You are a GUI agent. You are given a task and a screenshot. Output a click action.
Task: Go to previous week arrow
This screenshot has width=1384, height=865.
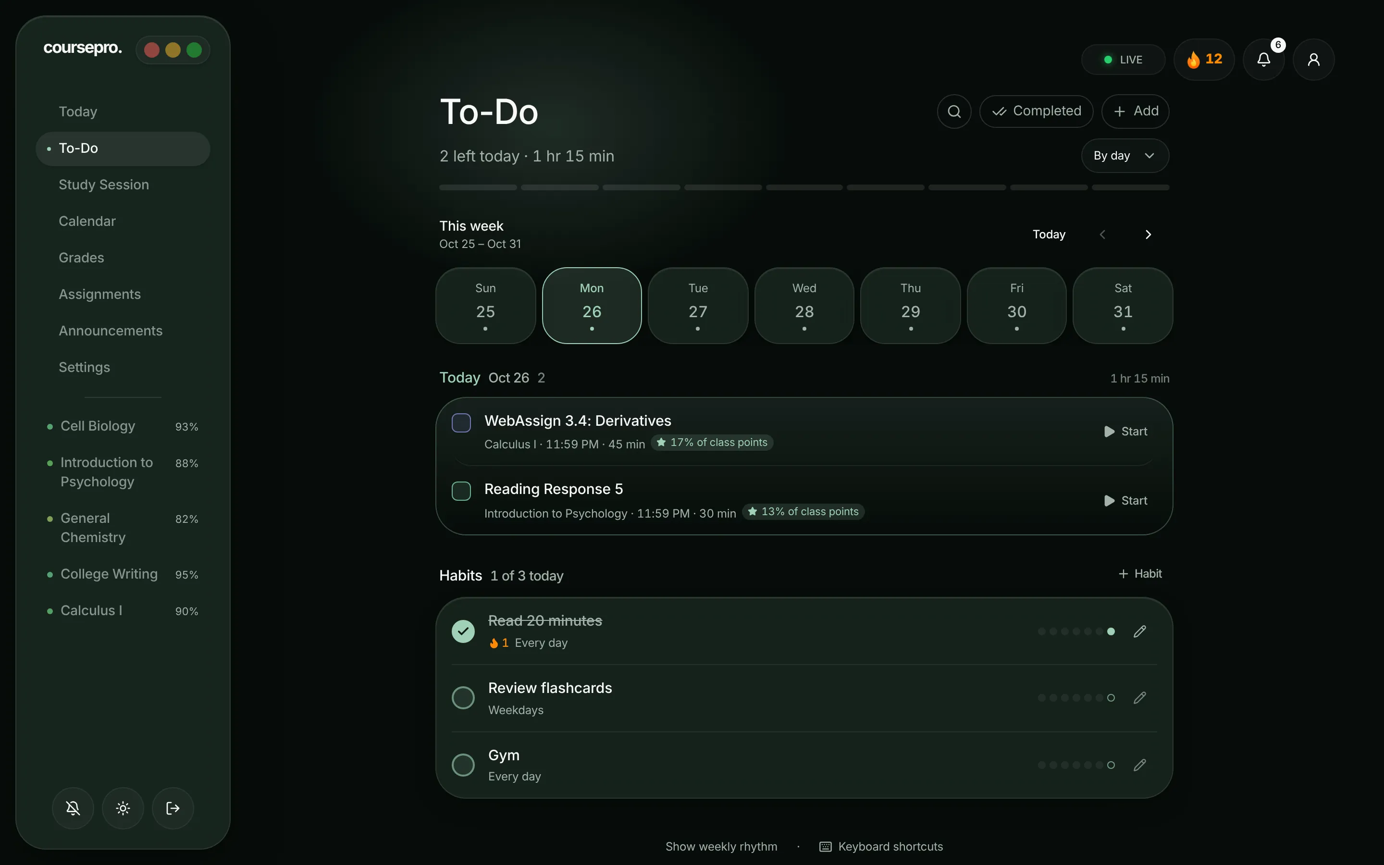(x=1102, y=235)
